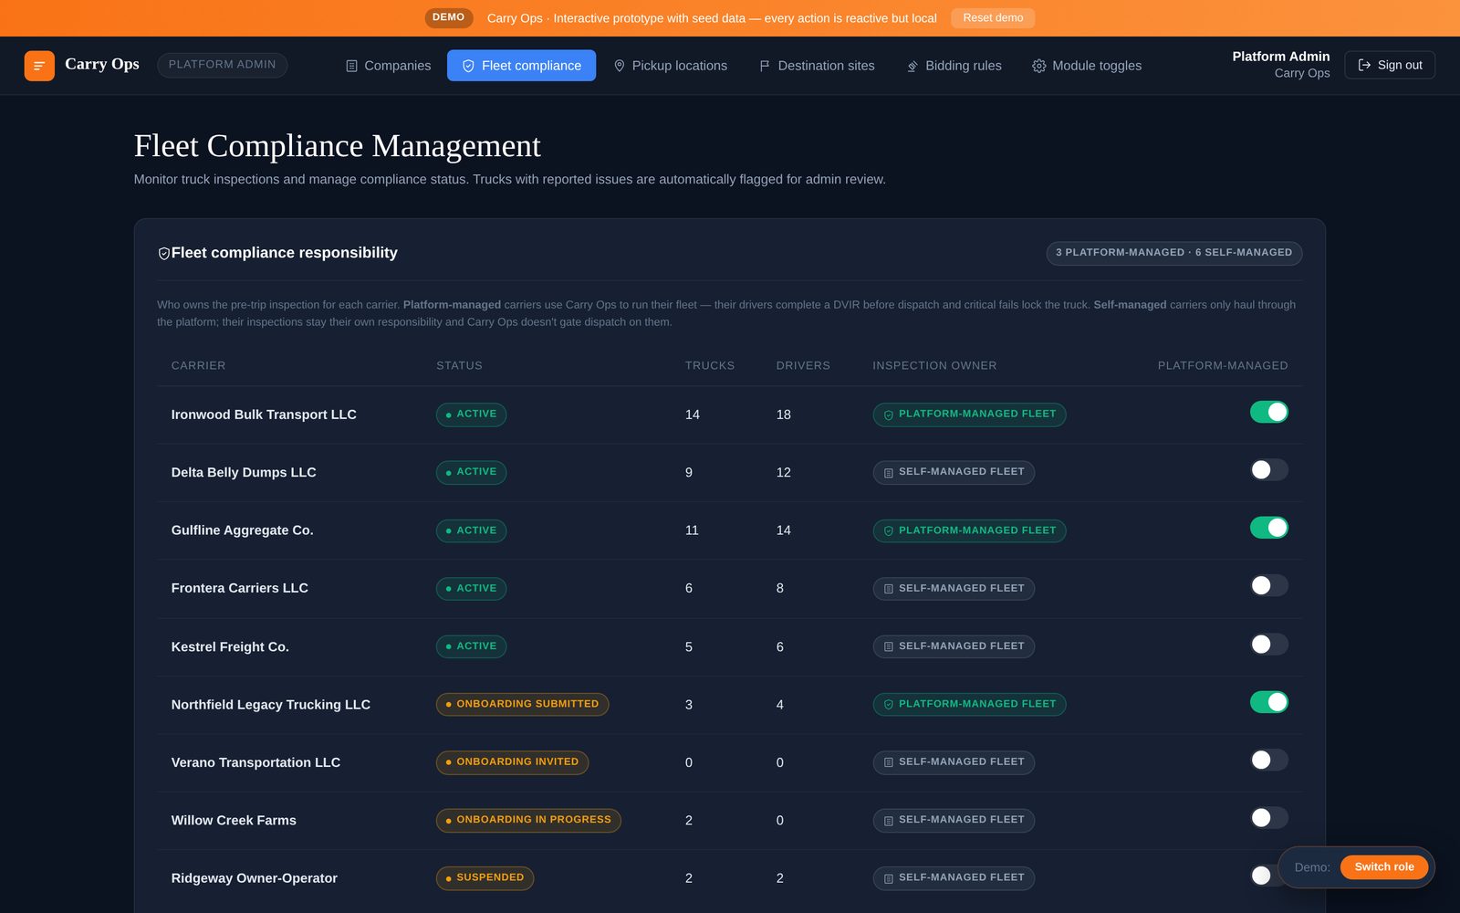Toggle platform-managed for Willow Creek Farms

pyautogui.click(x=1268, y=817)
